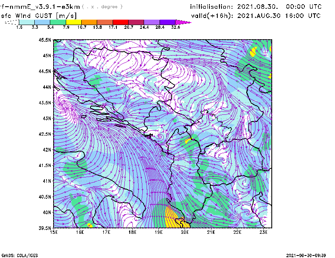This screenshot has width=335, height=258.
Task: Click the light blue 3.3–5.4 legend swatch
Action: [x=42, y=22]
